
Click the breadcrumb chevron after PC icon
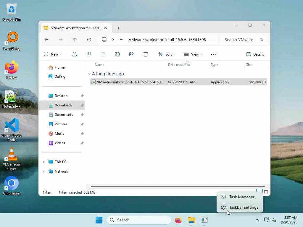tap(113, 40)
